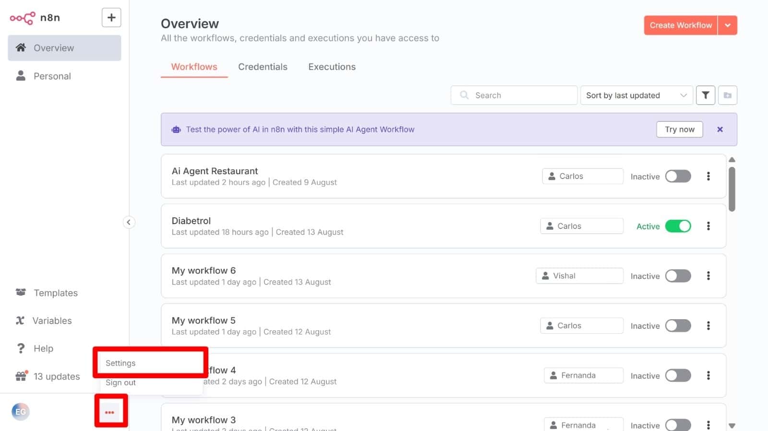Open the filter funnel icon
The image size is (768, 431).
click(705, 95)
